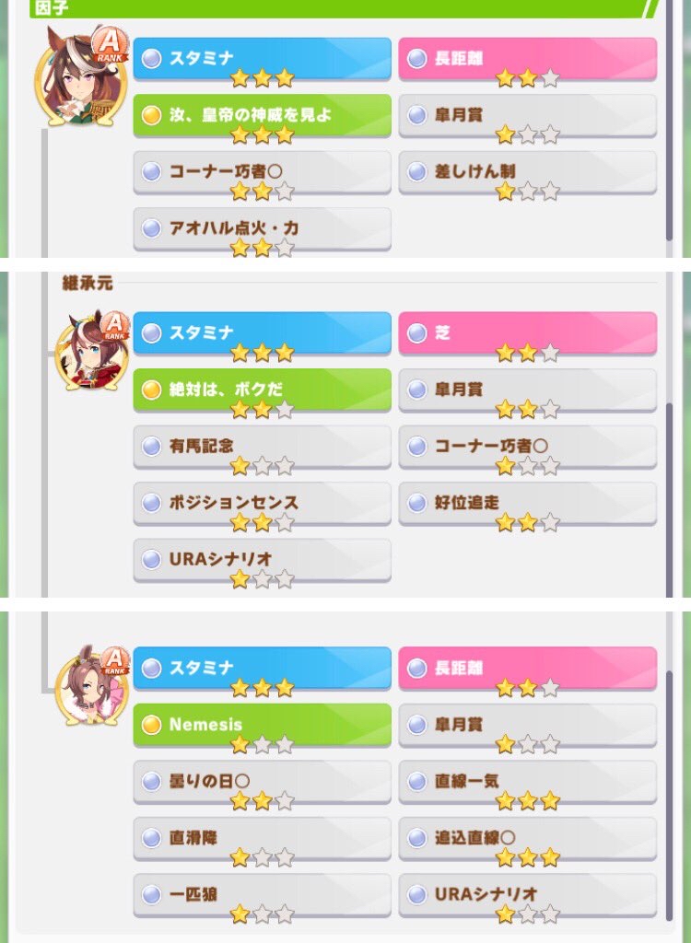Select the 芝 pink aptitude factor

click(x=527, y=332)
